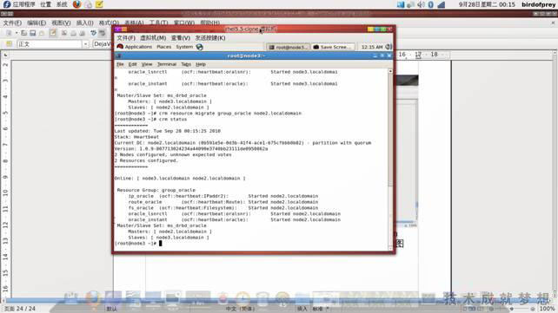
Task: Open guest System menu
Action: 184,47
